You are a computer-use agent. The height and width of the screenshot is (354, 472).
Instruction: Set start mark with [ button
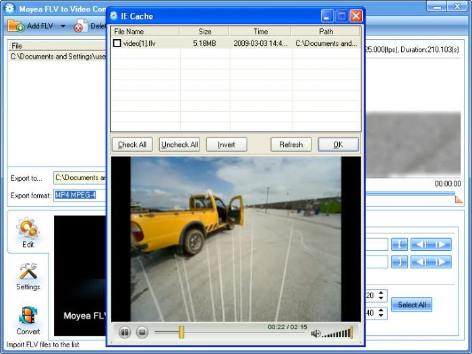click(x=399, y=244)
